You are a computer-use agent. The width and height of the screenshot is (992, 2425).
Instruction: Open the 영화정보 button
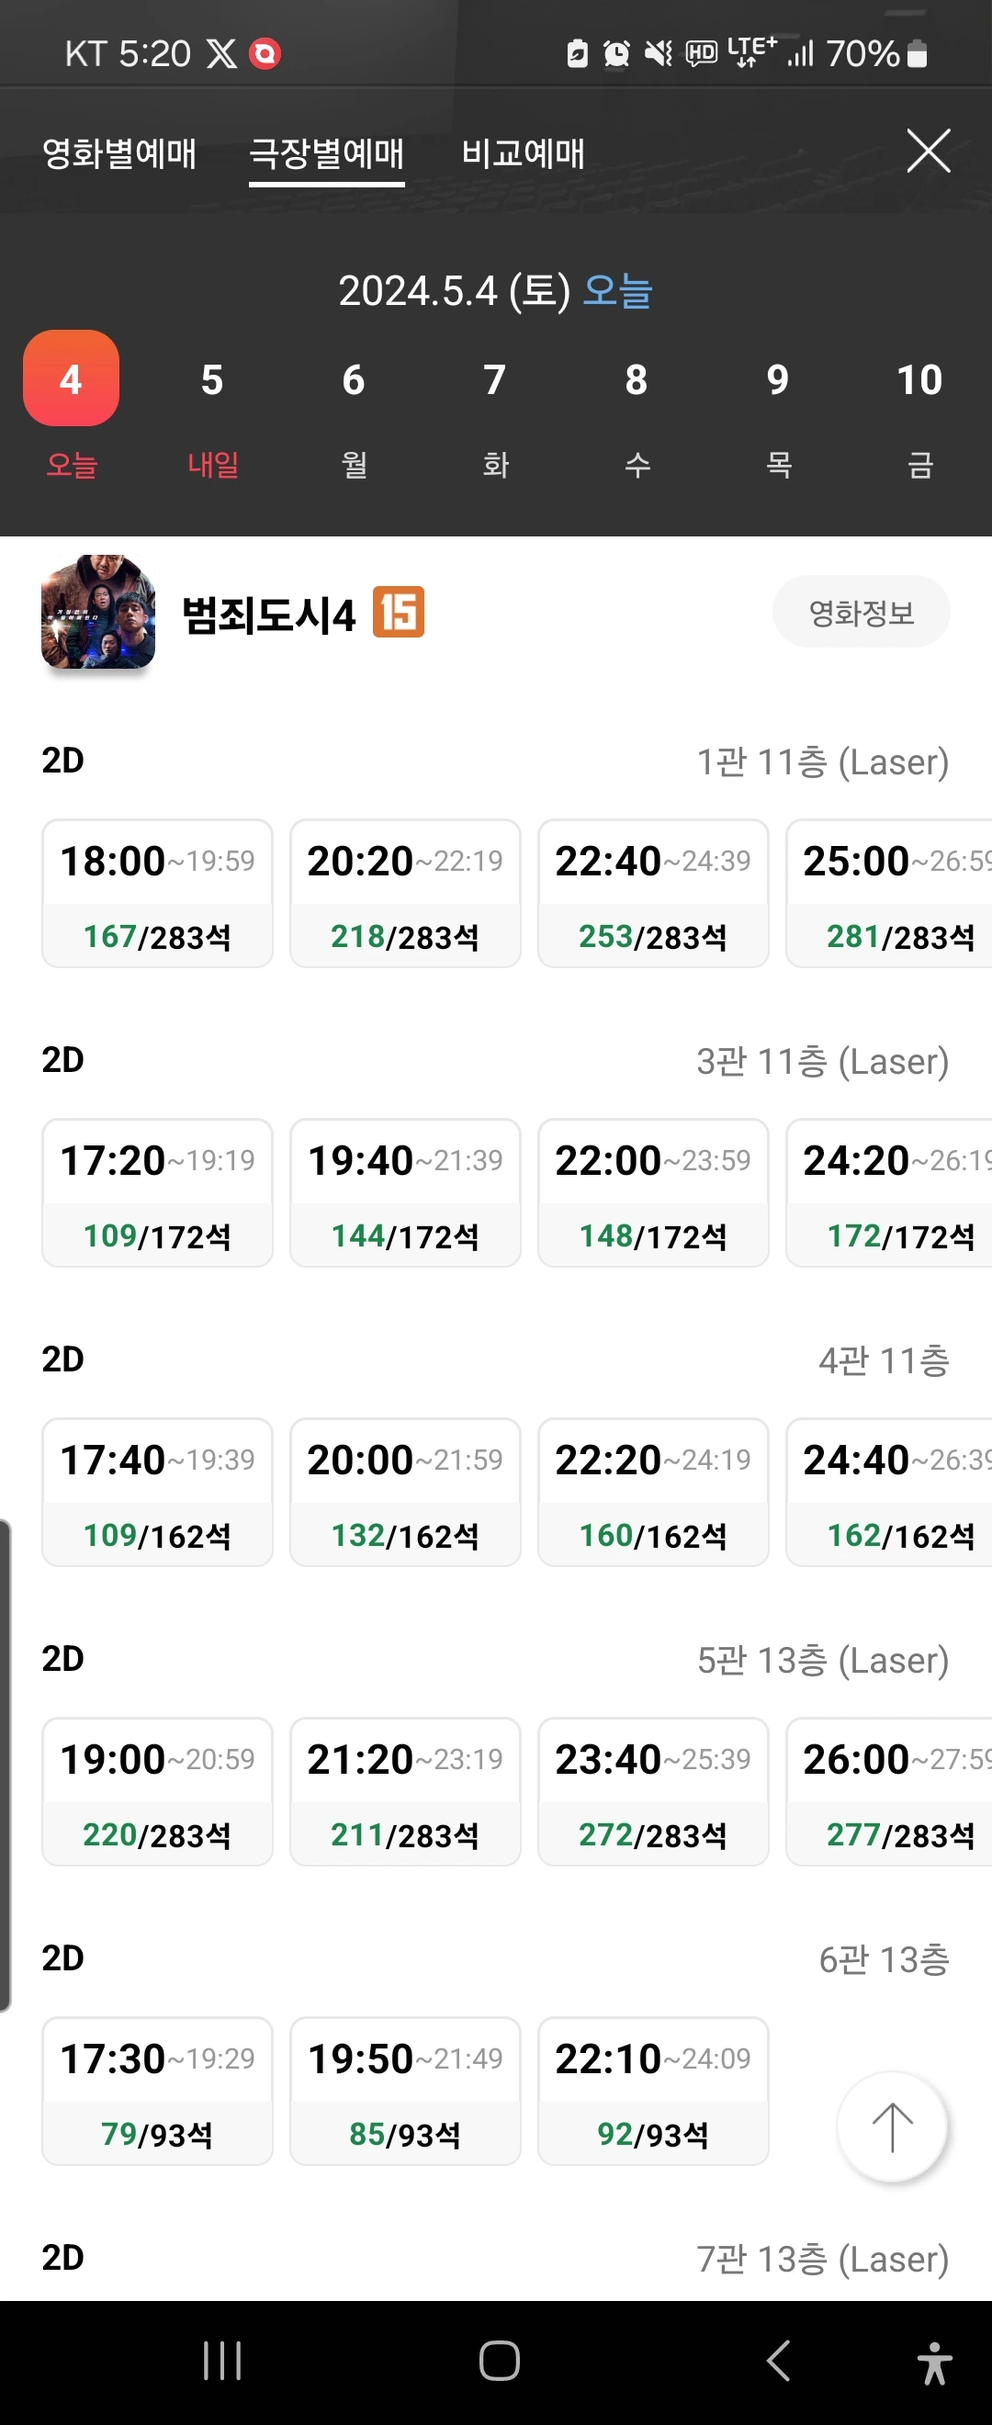[x=861, y=613]
